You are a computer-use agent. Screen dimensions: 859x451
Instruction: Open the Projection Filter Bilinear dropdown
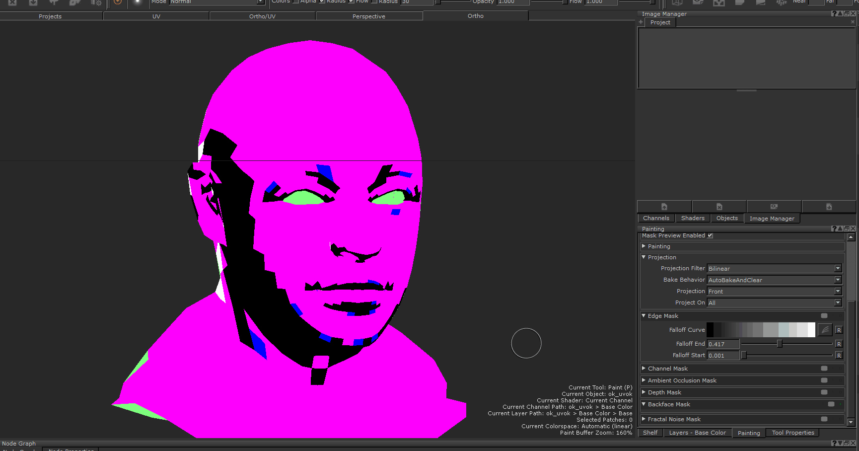click(x=774, y=269)
